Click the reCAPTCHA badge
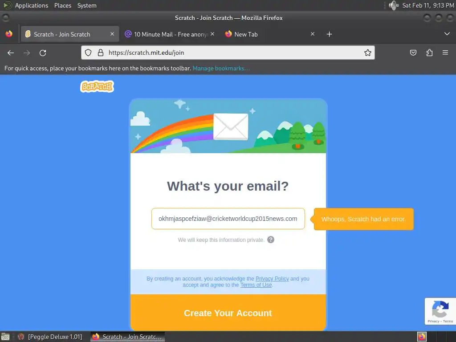The image size is (456, 342). click(x=440, y=311)
